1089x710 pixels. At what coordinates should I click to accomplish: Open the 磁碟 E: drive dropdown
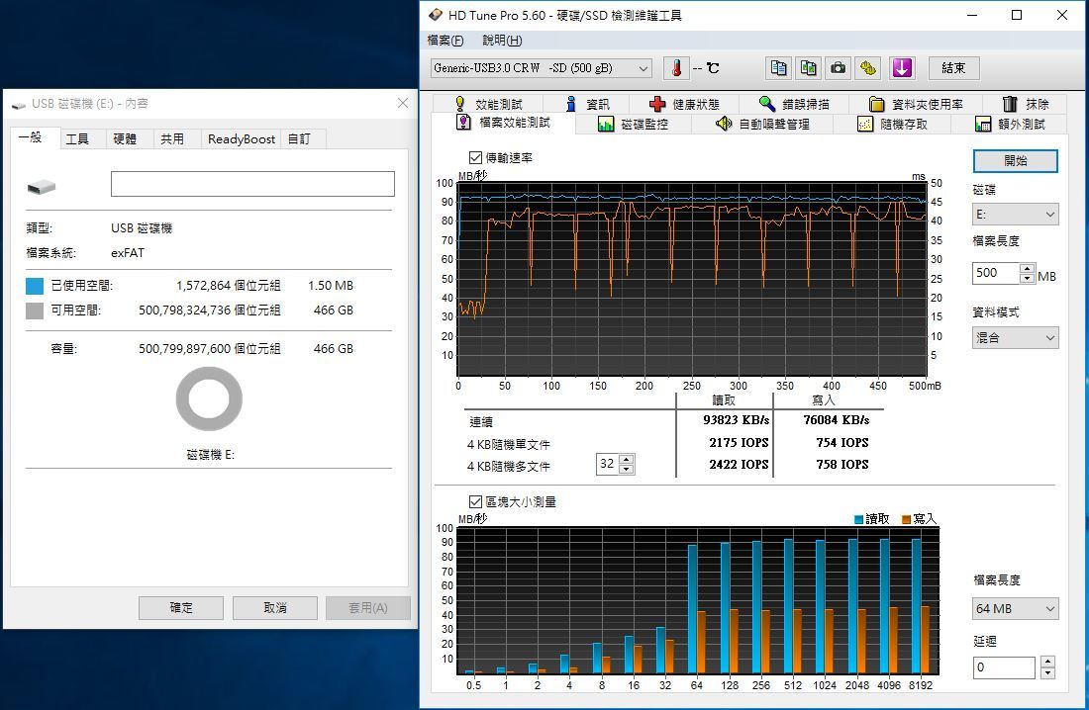(x=1015, y=215)
